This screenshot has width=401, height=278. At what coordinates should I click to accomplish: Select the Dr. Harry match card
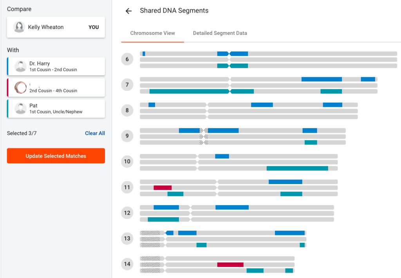56,67
